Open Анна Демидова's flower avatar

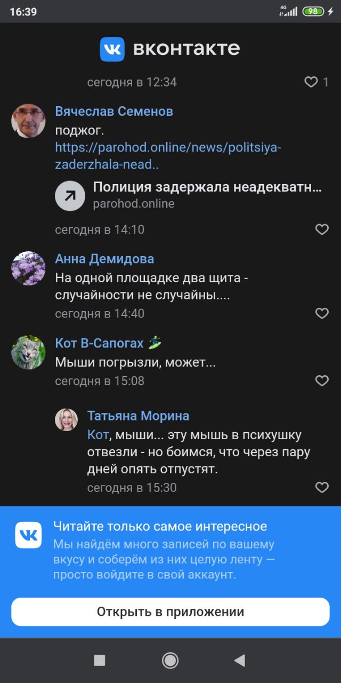[x=28, y=268]
